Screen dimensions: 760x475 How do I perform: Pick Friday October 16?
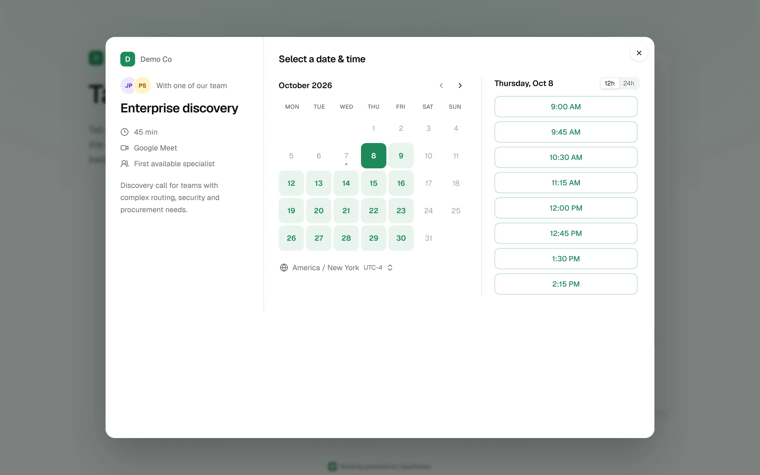tap(401, 183)
